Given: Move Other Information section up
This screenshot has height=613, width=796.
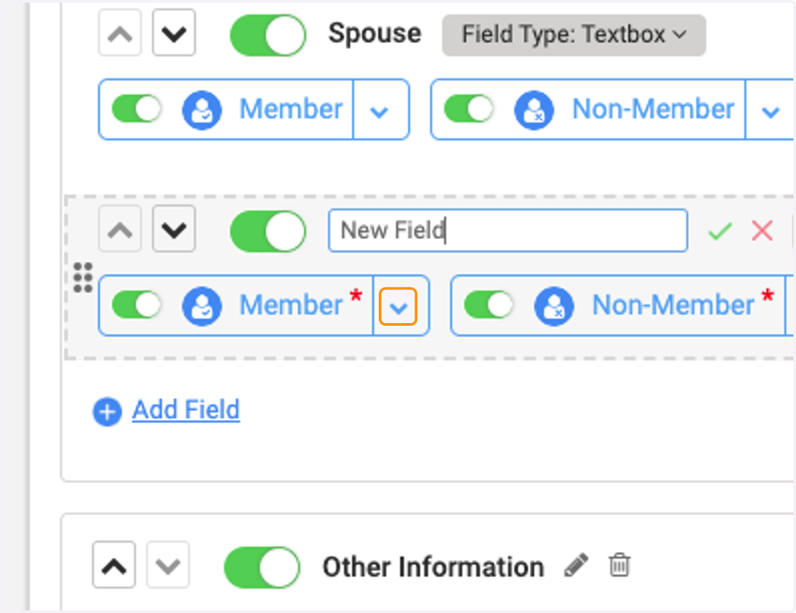Looking at the screenshot, I should coord(114,566).
